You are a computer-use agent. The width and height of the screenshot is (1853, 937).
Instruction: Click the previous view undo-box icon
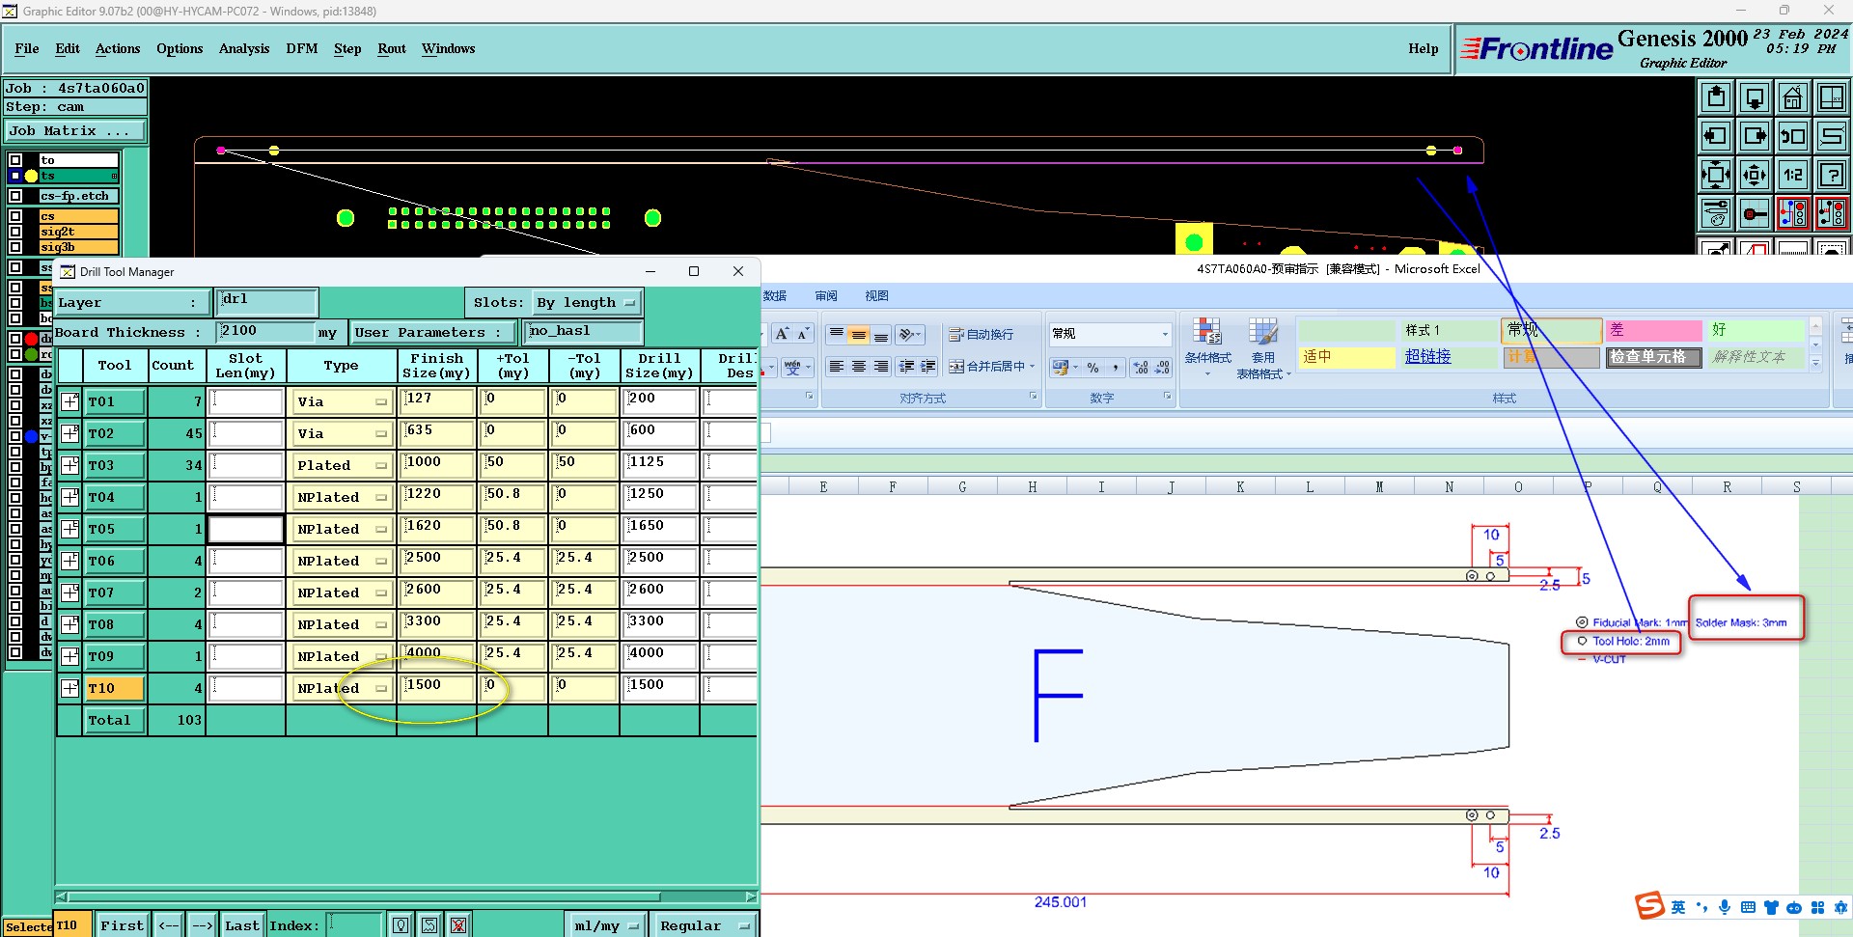pos(1793,136)
